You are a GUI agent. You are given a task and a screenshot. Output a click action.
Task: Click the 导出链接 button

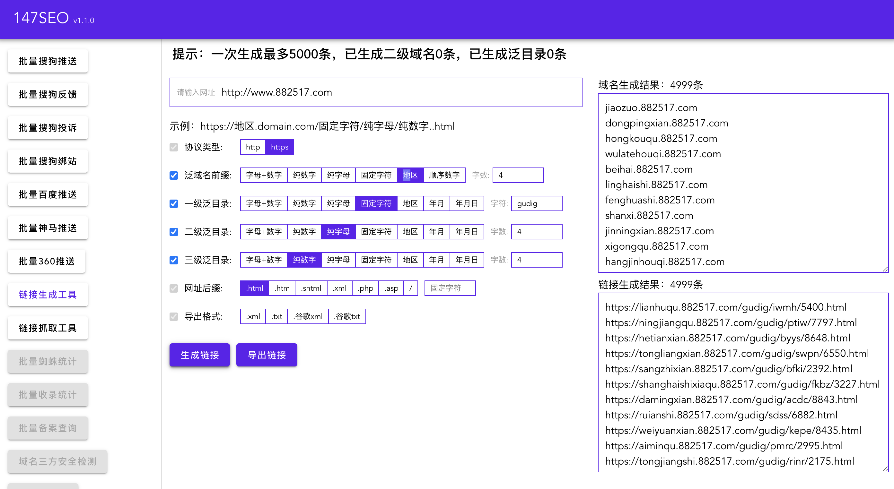pos(267,355)
